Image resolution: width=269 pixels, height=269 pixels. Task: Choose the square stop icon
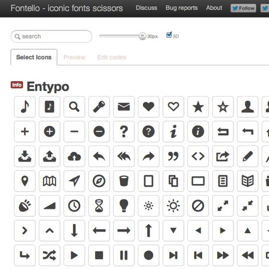click(99, 255)
